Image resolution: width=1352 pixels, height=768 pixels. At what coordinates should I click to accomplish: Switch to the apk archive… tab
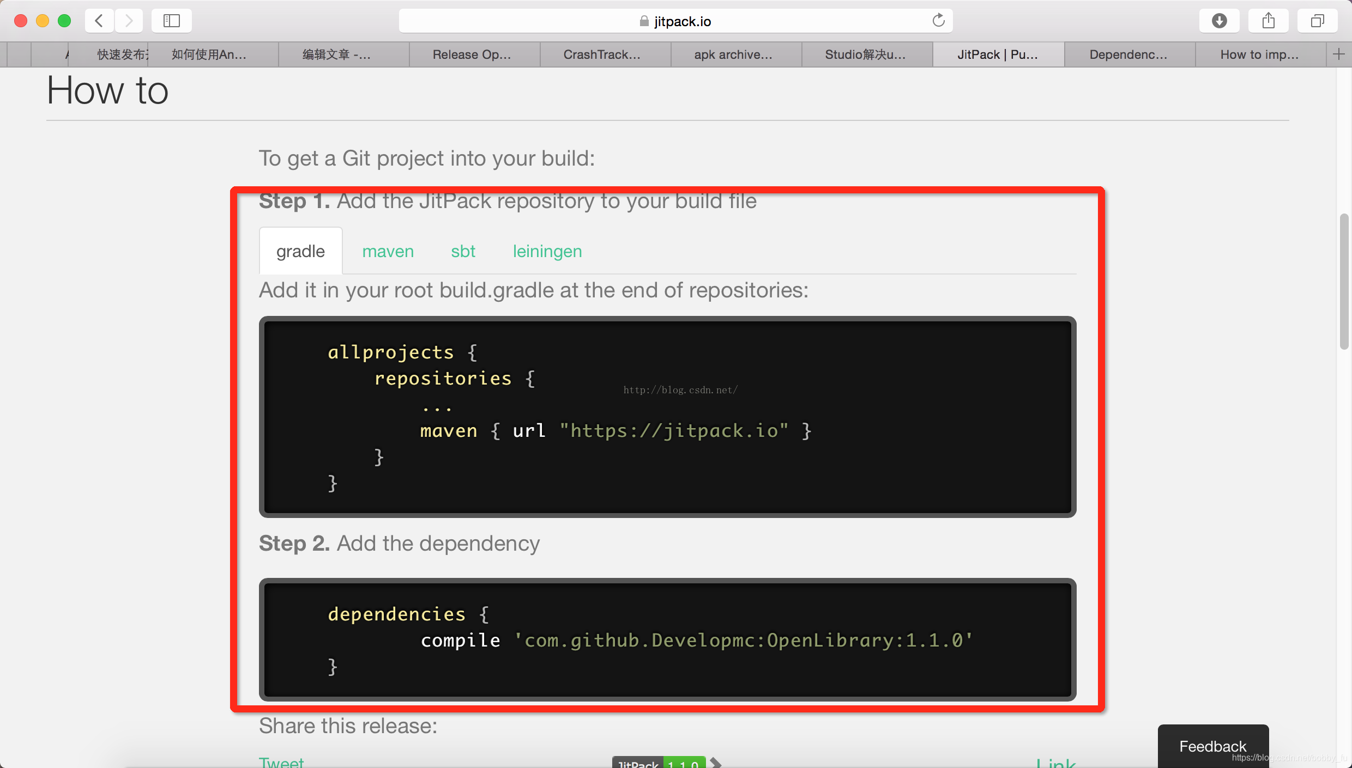[736, 54]
